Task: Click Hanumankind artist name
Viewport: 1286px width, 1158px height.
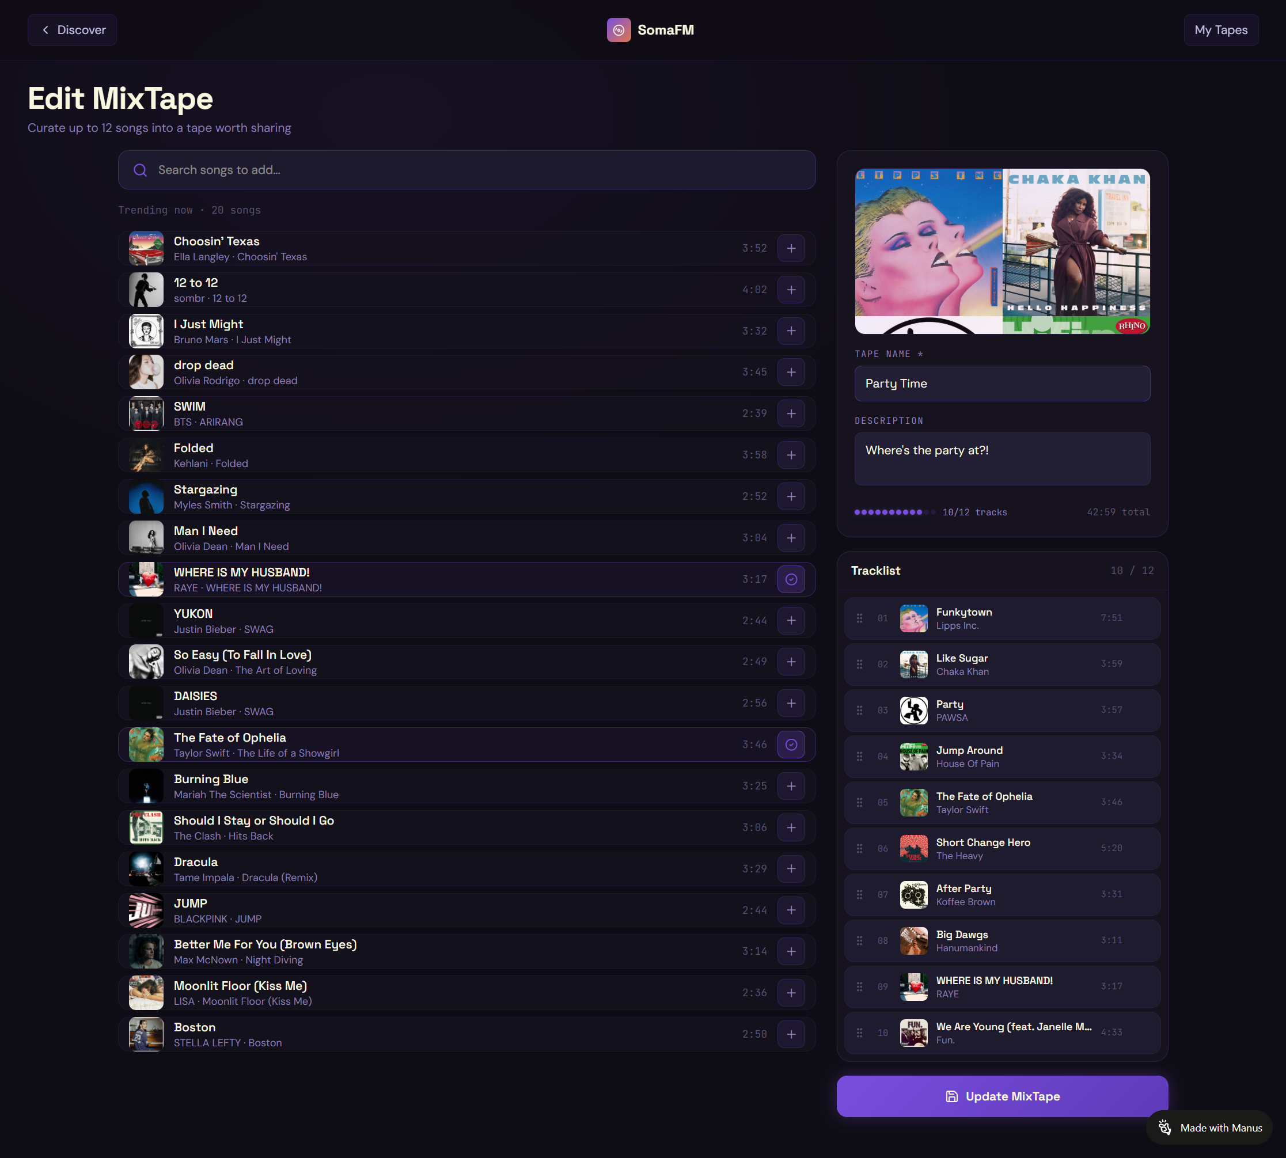Action: pos(966,948)
